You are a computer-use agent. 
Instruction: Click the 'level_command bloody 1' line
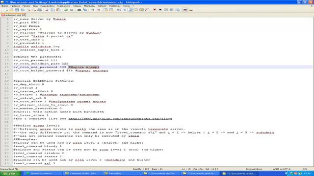point(38,146)
